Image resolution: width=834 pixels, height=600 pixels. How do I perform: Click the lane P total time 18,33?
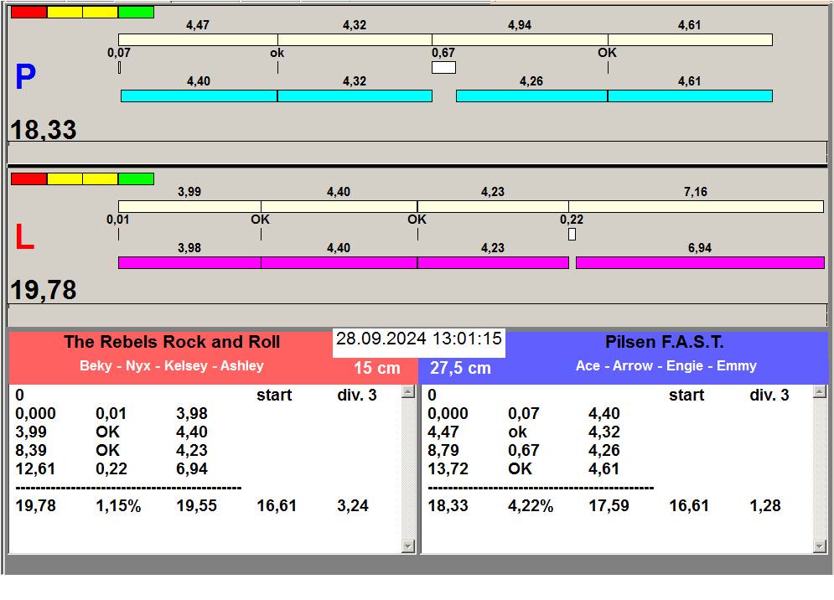pyautogui.click(x=44, y=130)
